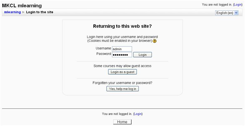Click the breadcrumb arrow separator

(23, 12)
